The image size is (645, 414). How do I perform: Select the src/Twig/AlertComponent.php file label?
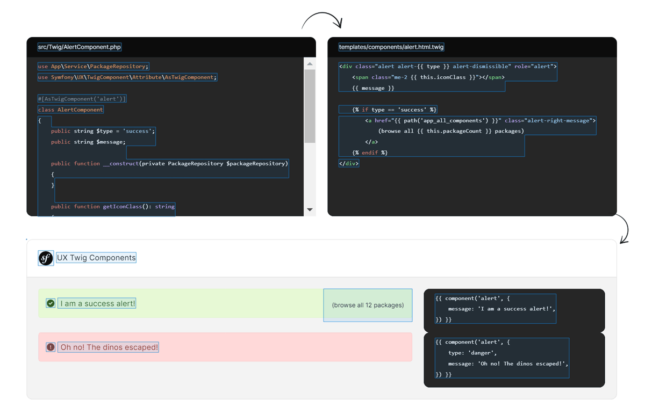pos(80,47)
